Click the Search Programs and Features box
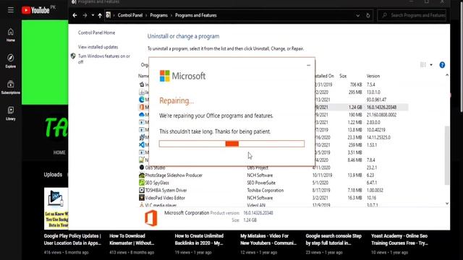 (412, 15)
